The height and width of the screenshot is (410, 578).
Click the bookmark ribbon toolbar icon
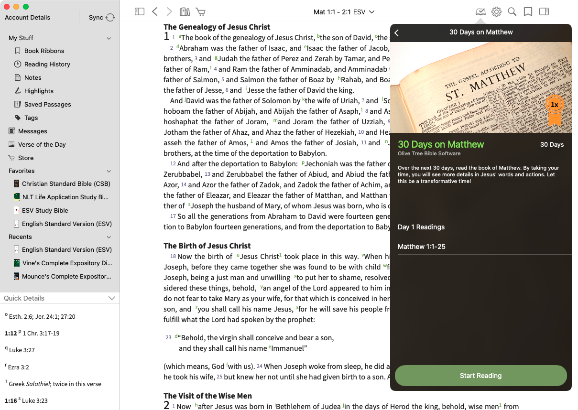[x=528, y=11]
